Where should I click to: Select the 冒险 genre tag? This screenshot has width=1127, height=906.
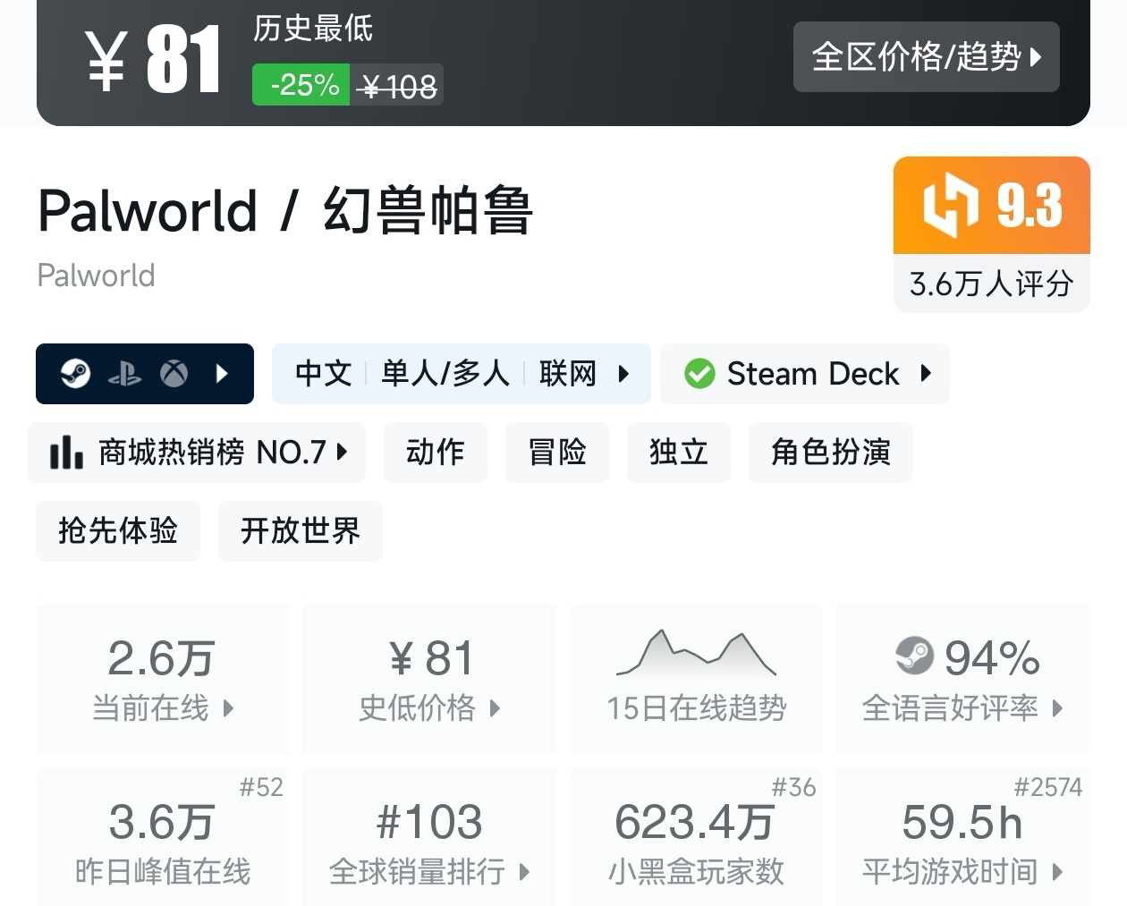557,452
